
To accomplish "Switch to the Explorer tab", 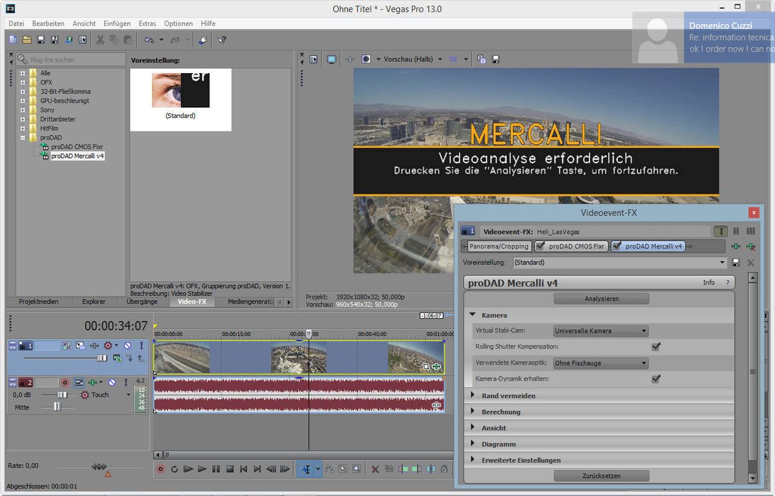I will tap(94, 302).
